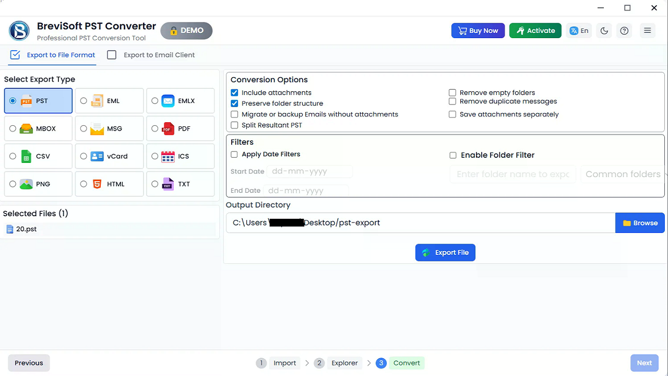Click the CSV spreadsheet icon
This screenshot has height=376, width=668.
tap(26, 156)
